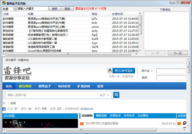This screenshot has height=134, width=192.
Task: Click slideshow page number 5
Action: [x=25, y=122]
